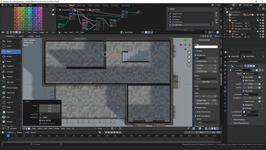The height and width of the screenshot is (150, 266).
Task: Select the Spin tool
Action: 11,117
